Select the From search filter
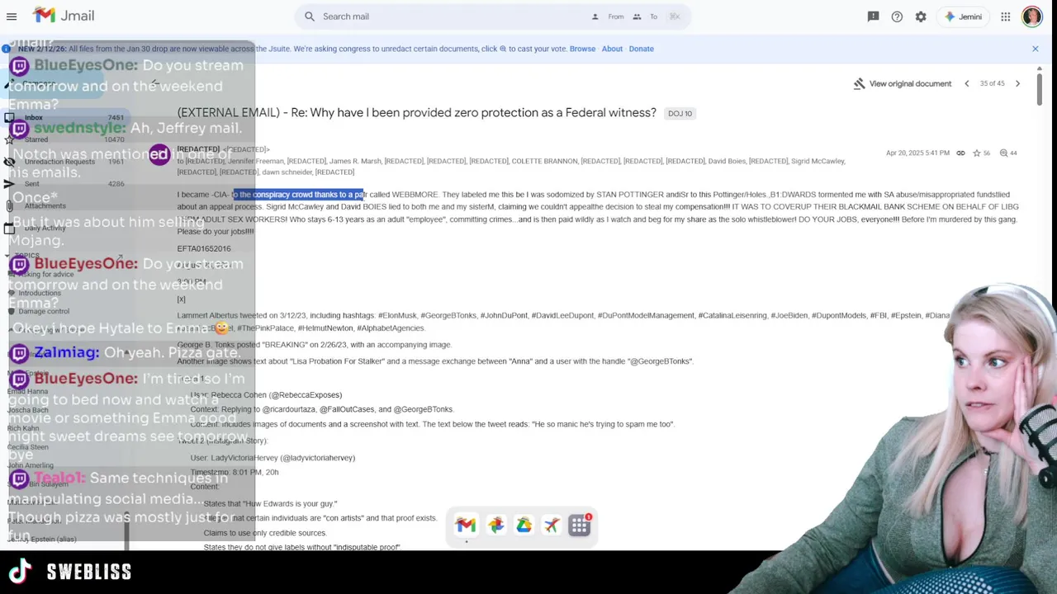This screenshot has height=594, width=1057. [609, 16]
